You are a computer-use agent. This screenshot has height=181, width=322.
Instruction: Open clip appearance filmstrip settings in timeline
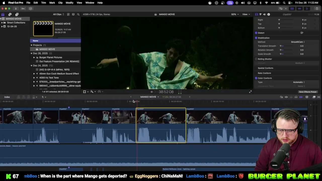pos(307,97)
